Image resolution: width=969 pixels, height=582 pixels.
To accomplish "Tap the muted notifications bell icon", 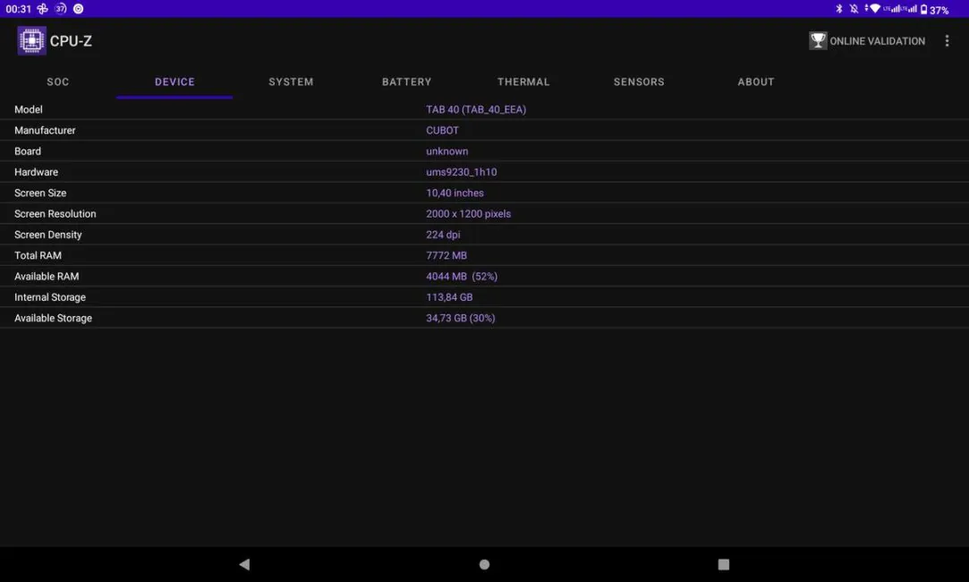I will coord(854,9).
